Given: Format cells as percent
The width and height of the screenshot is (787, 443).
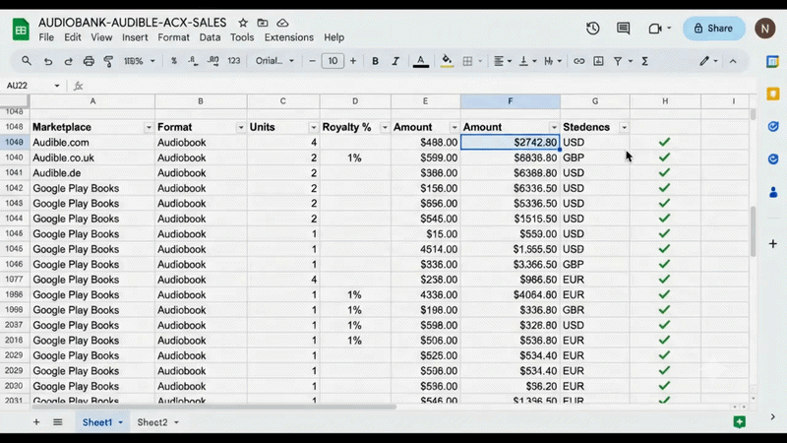Looking at the screenshot, I should [x=174, y=61].
